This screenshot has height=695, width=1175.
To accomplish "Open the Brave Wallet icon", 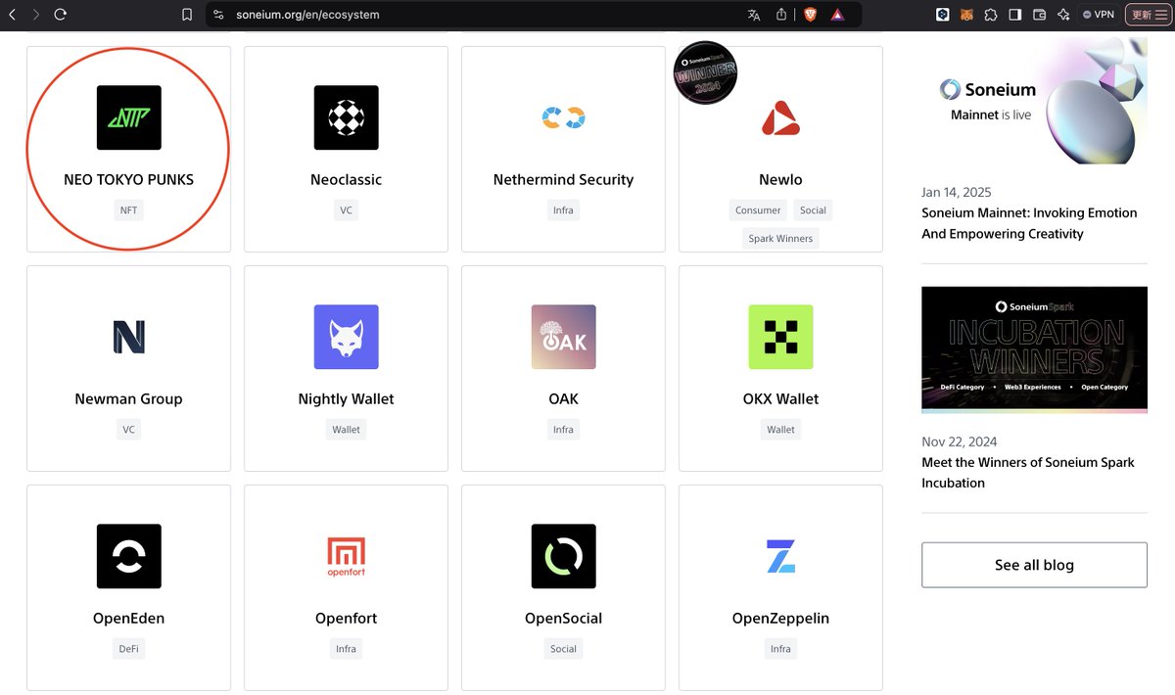I will (x=1039, y=15).
